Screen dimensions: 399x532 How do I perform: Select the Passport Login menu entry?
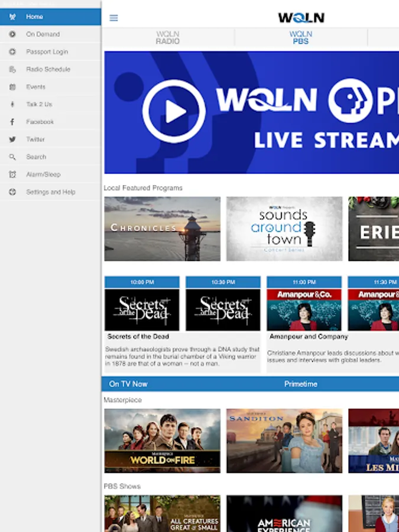(51, 52)
